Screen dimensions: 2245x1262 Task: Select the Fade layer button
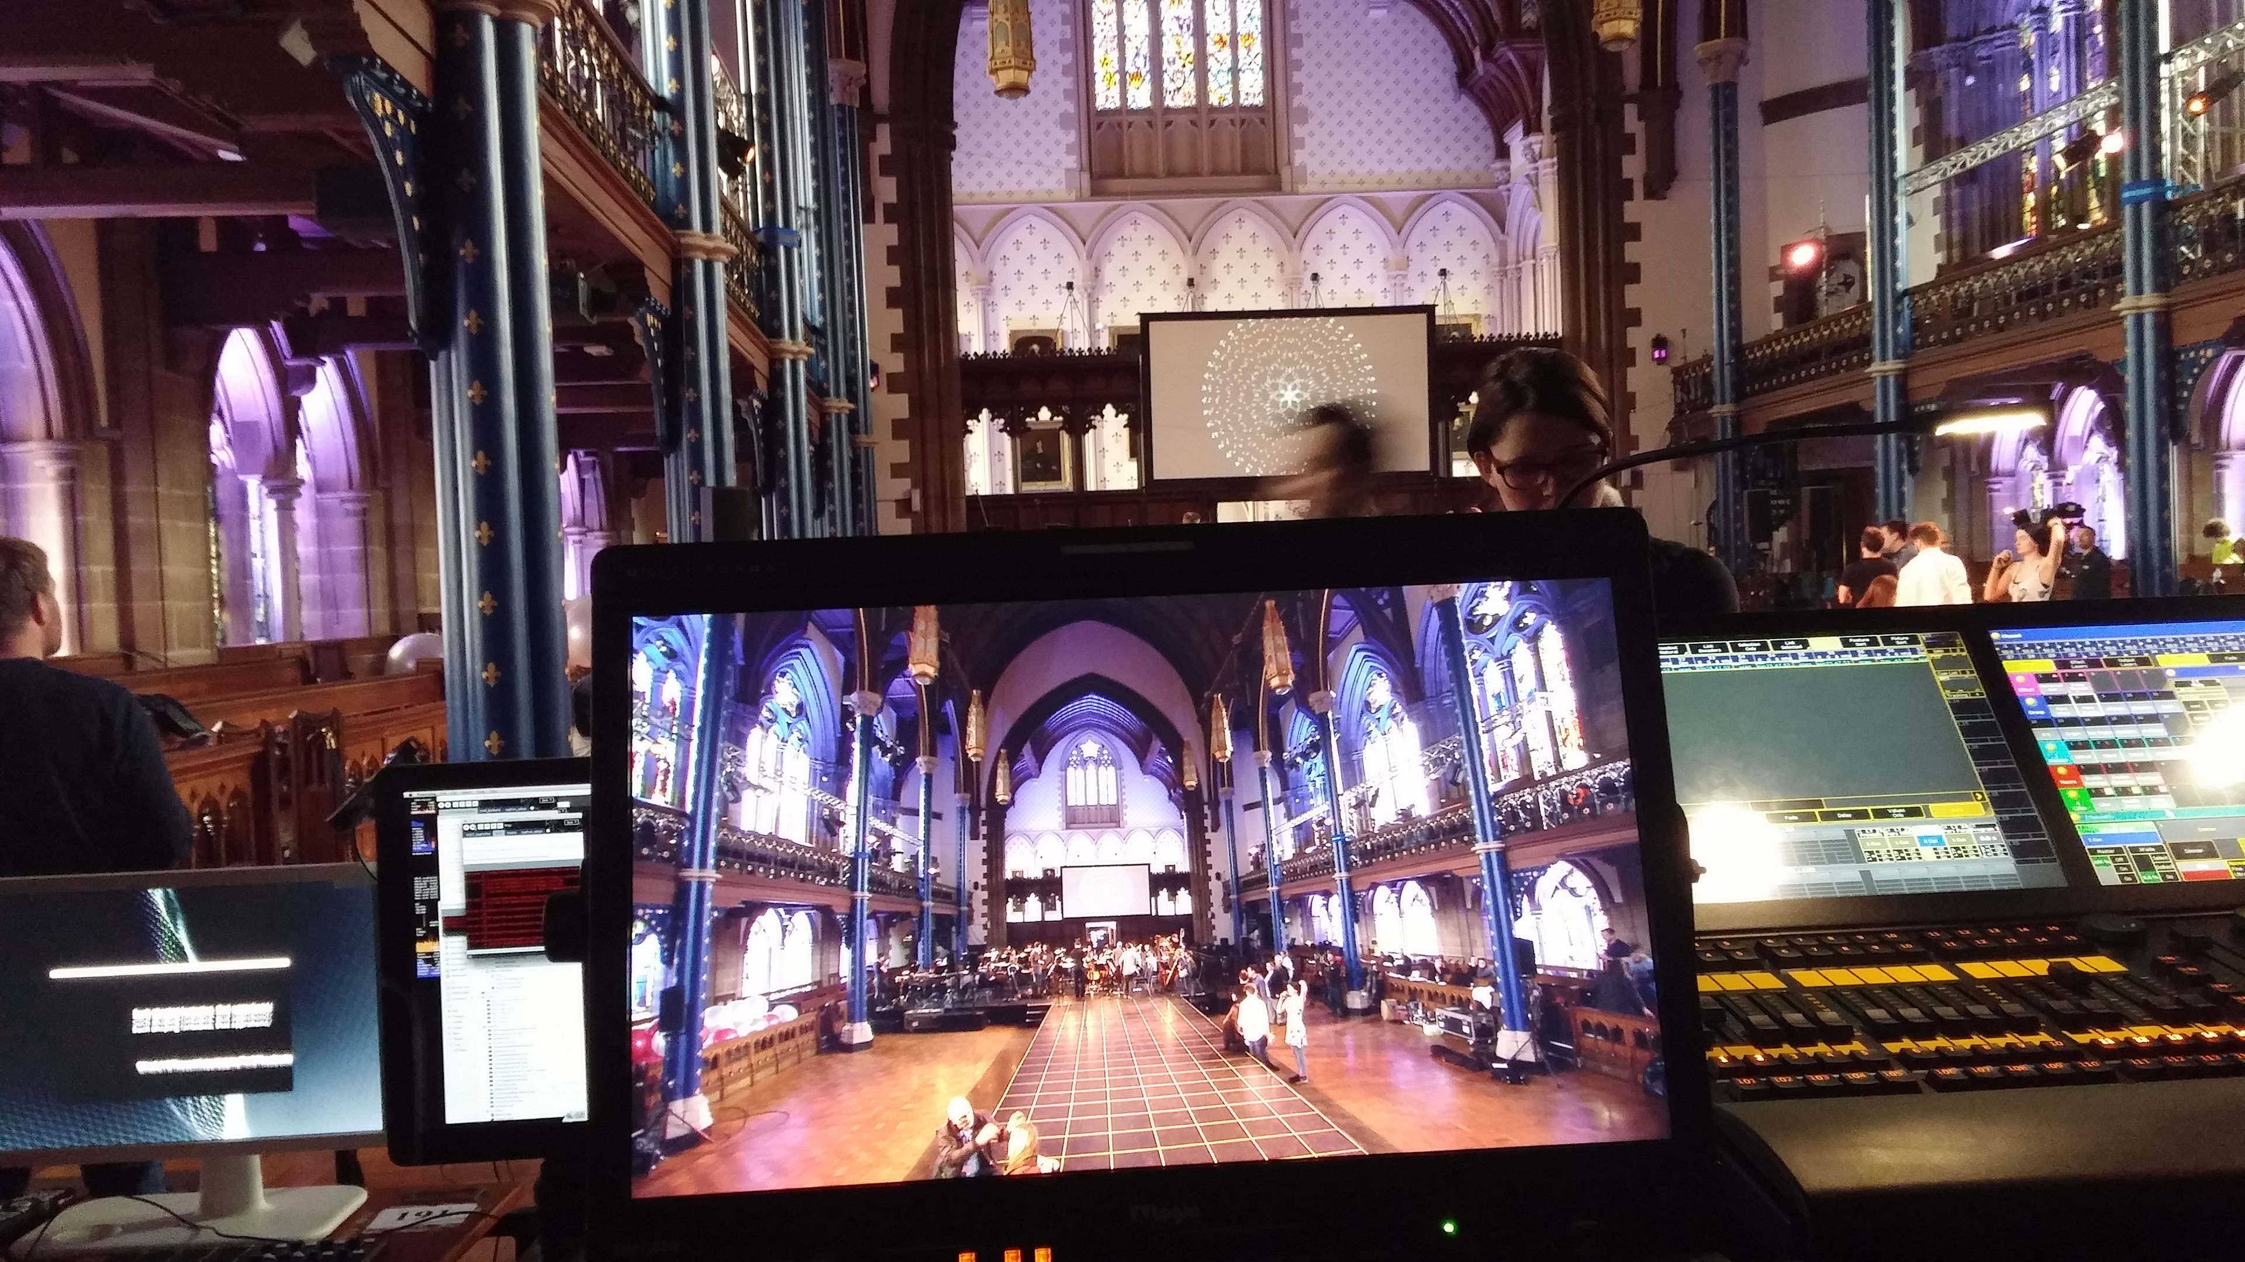click(1792, 818)
